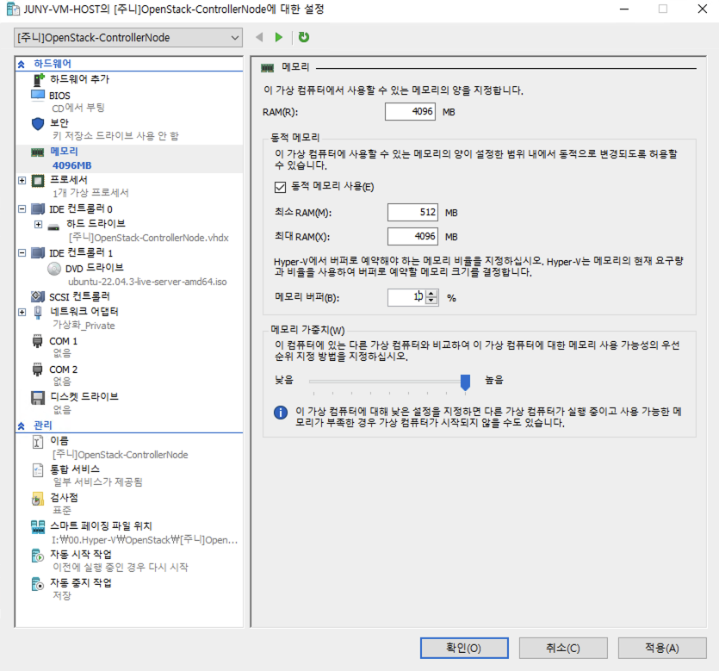Select the 스마트 페이징 파일 위치 icon

point(38,527)
